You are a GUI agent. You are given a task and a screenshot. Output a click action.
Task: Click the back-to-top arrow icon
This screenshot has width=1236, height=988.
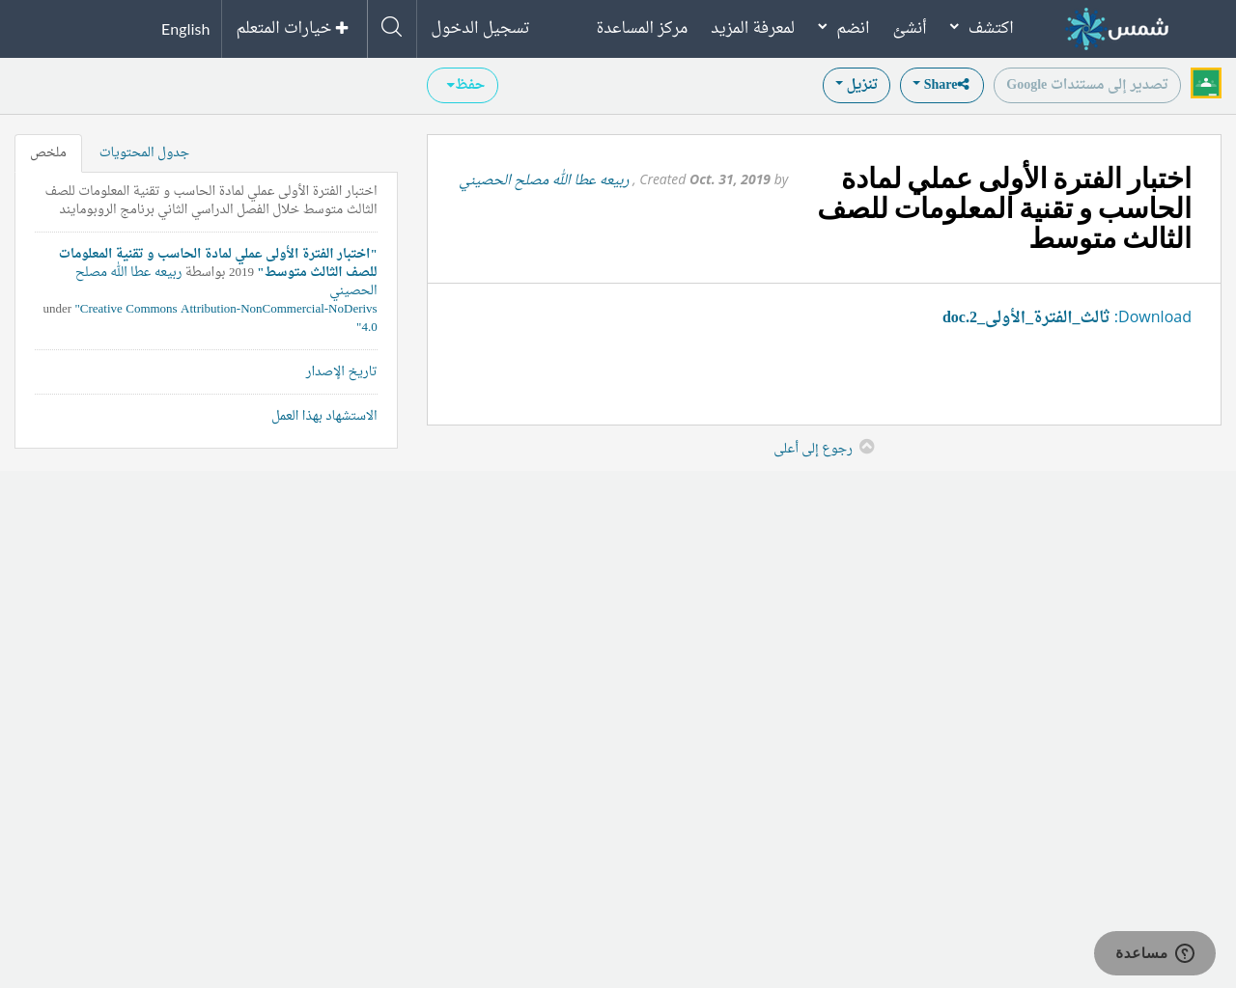coord(867,447)
